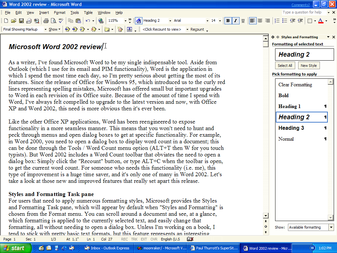337x253 pixels.
Task: Toggle Italic formatting button
Action: [x=235, y=21]
